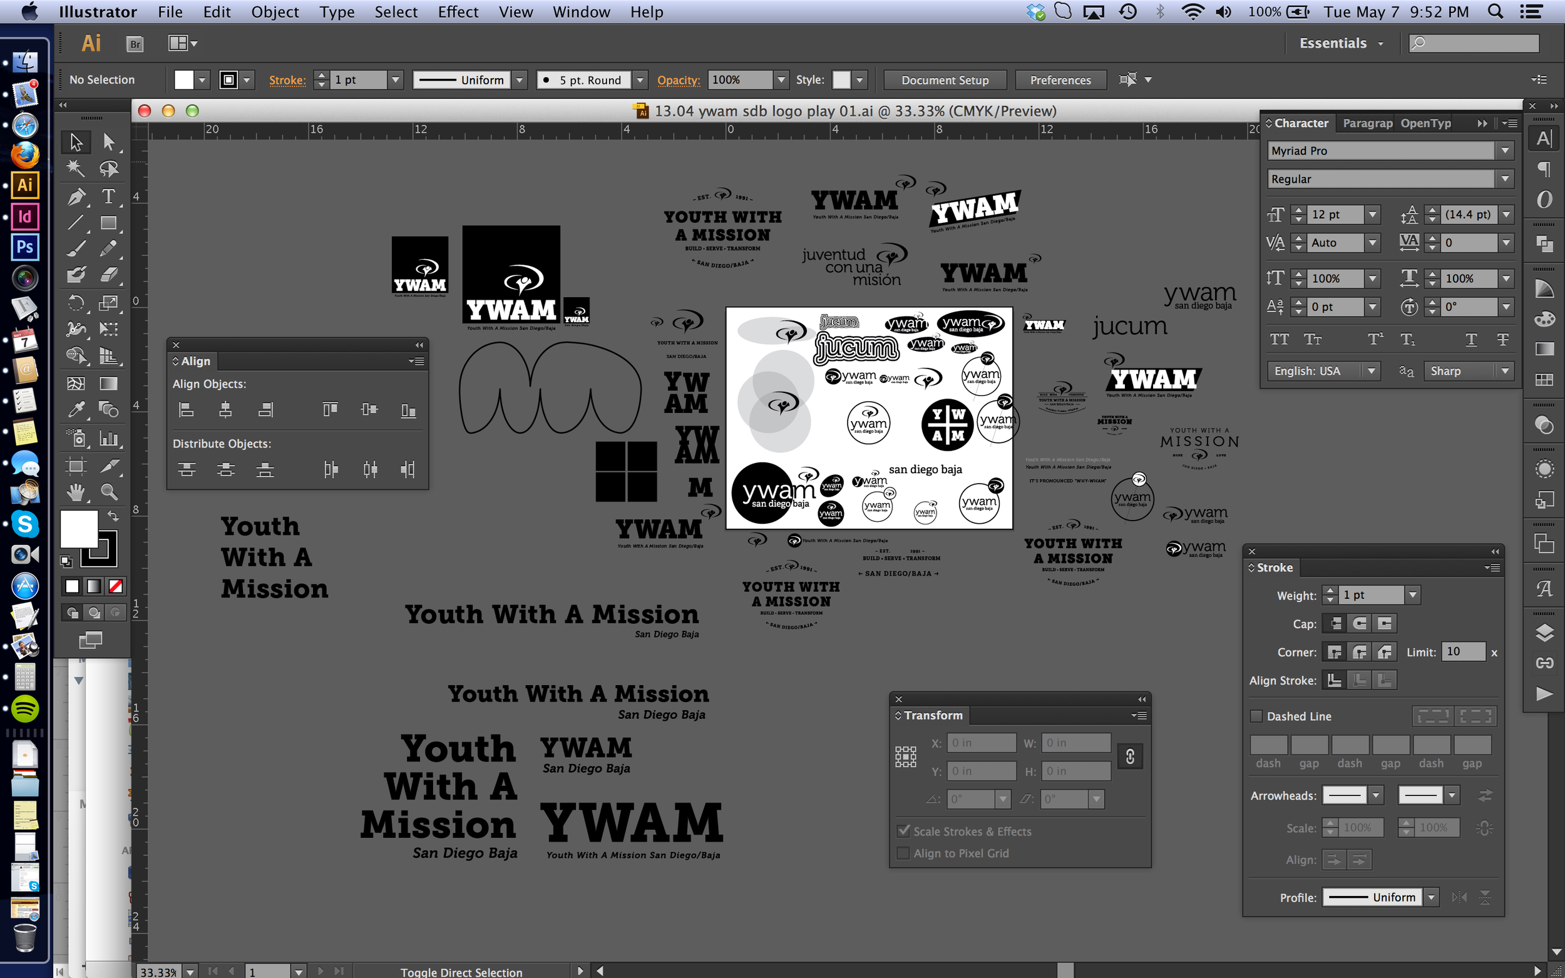Image resolution: width=1565 pixels, height=978 pixels.
Task: Select the Rotate tool
Action: click(x=76, y=303)
